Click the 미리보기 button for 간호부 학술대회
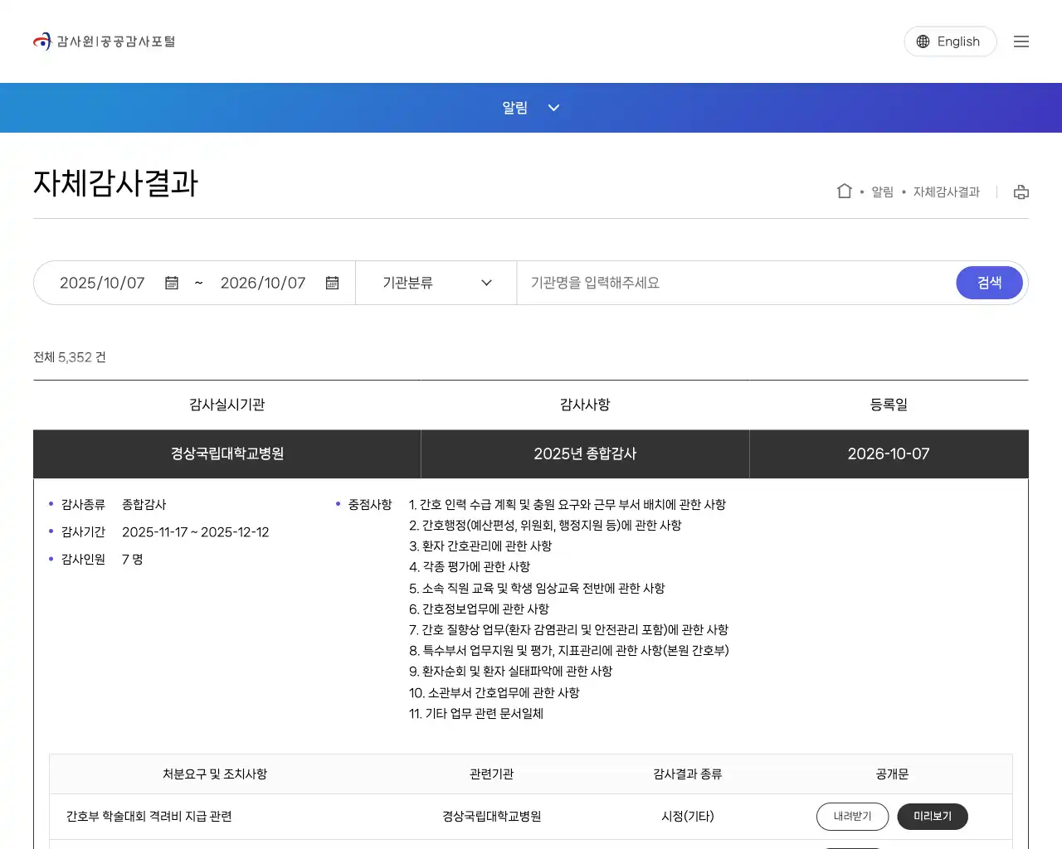1062x849 pixels. [x=933, y=817]
